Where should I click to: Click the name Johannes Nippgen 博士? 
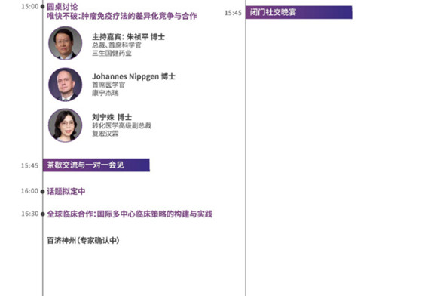134,76
